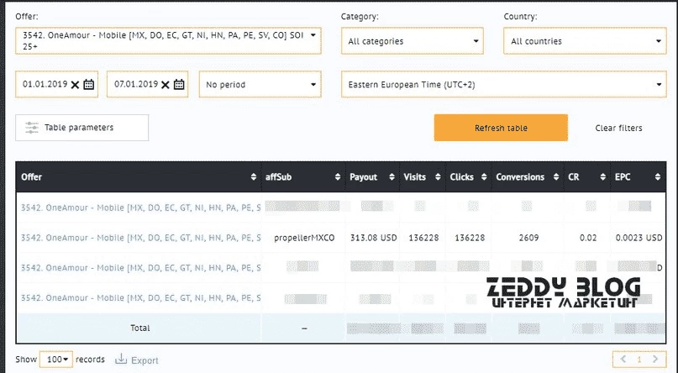Screen dimensions: 678x373
Task: Click the propellerMXCO affSub cell
Action: pos(304,238)
